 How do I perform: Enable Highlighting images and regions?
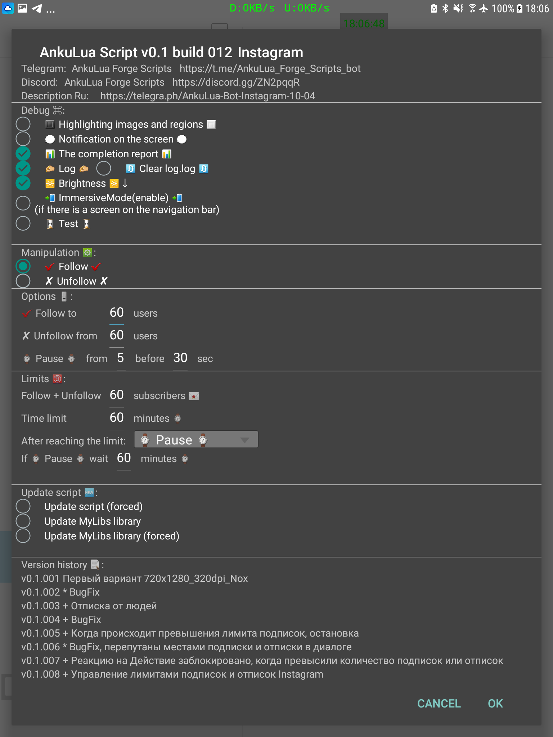(23, 124)
